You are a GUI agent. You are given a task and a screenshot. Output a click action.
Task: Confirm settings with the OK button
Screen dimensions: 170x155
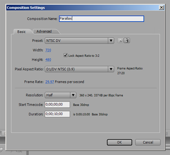(119, 142)
